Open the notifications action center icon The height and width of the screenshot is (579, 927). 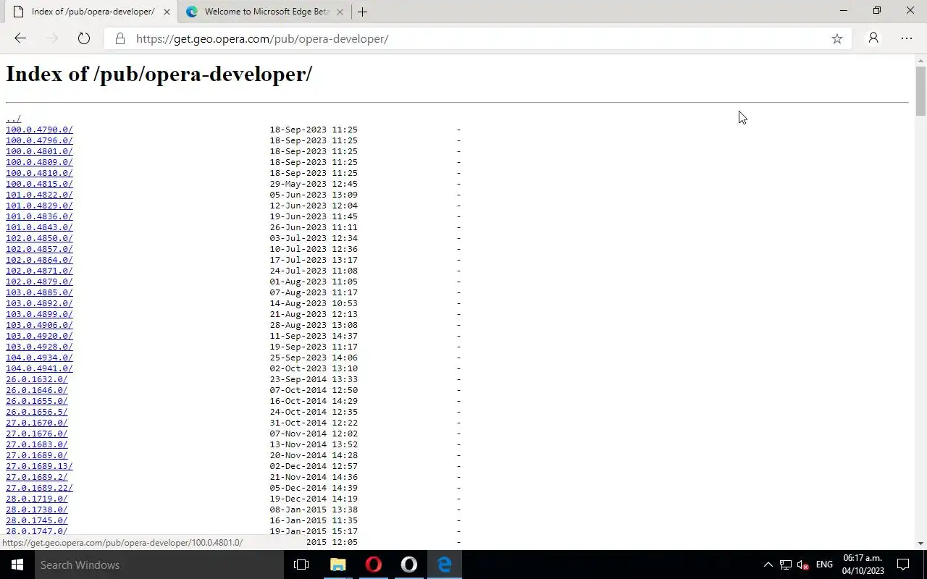point(904,565)
